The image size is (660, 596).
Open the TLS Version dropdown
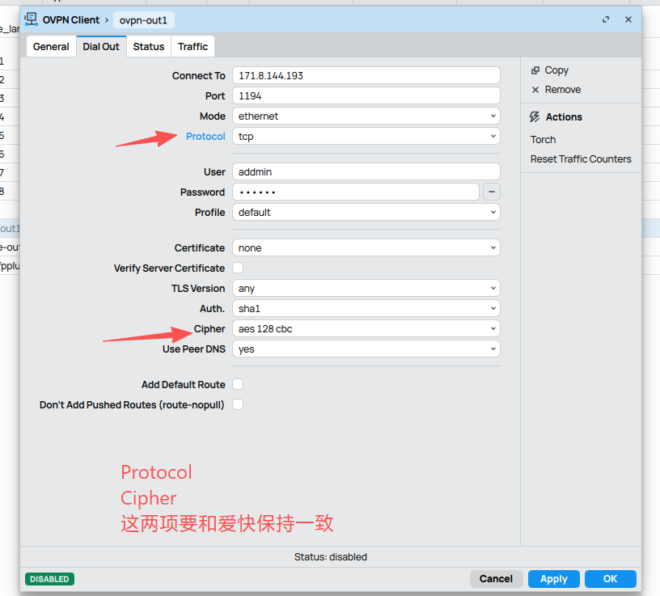point(366,289)
